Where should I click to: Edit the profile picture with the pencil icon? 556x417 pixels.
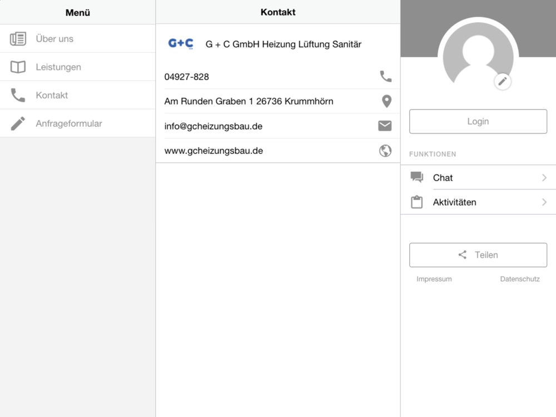click(x=503, y=82)
